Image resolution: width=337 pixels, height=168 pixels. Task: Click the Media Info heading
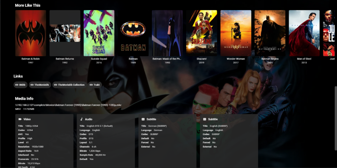pyautogui.click(x=24, y=99)
